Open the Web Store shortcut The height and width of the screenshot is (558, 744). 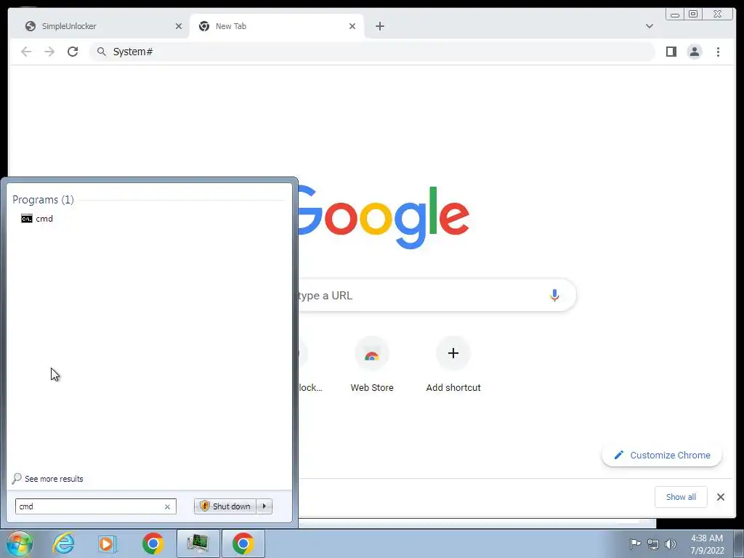tap(372, 365)
